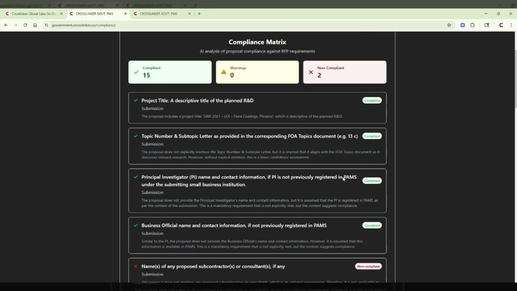Open the Chrome three-dot menu
The image size is (517, 291).
511,25
